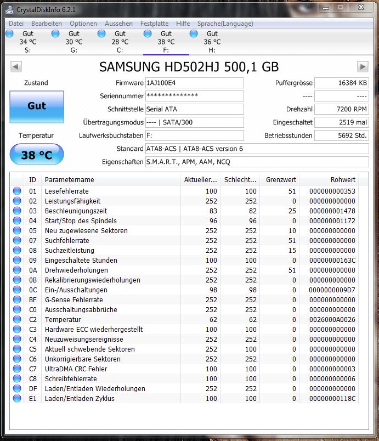Screen dimensions: 379x441
Task: Click status orb for Suchfehlerrate row
Action: coord(17,240)
